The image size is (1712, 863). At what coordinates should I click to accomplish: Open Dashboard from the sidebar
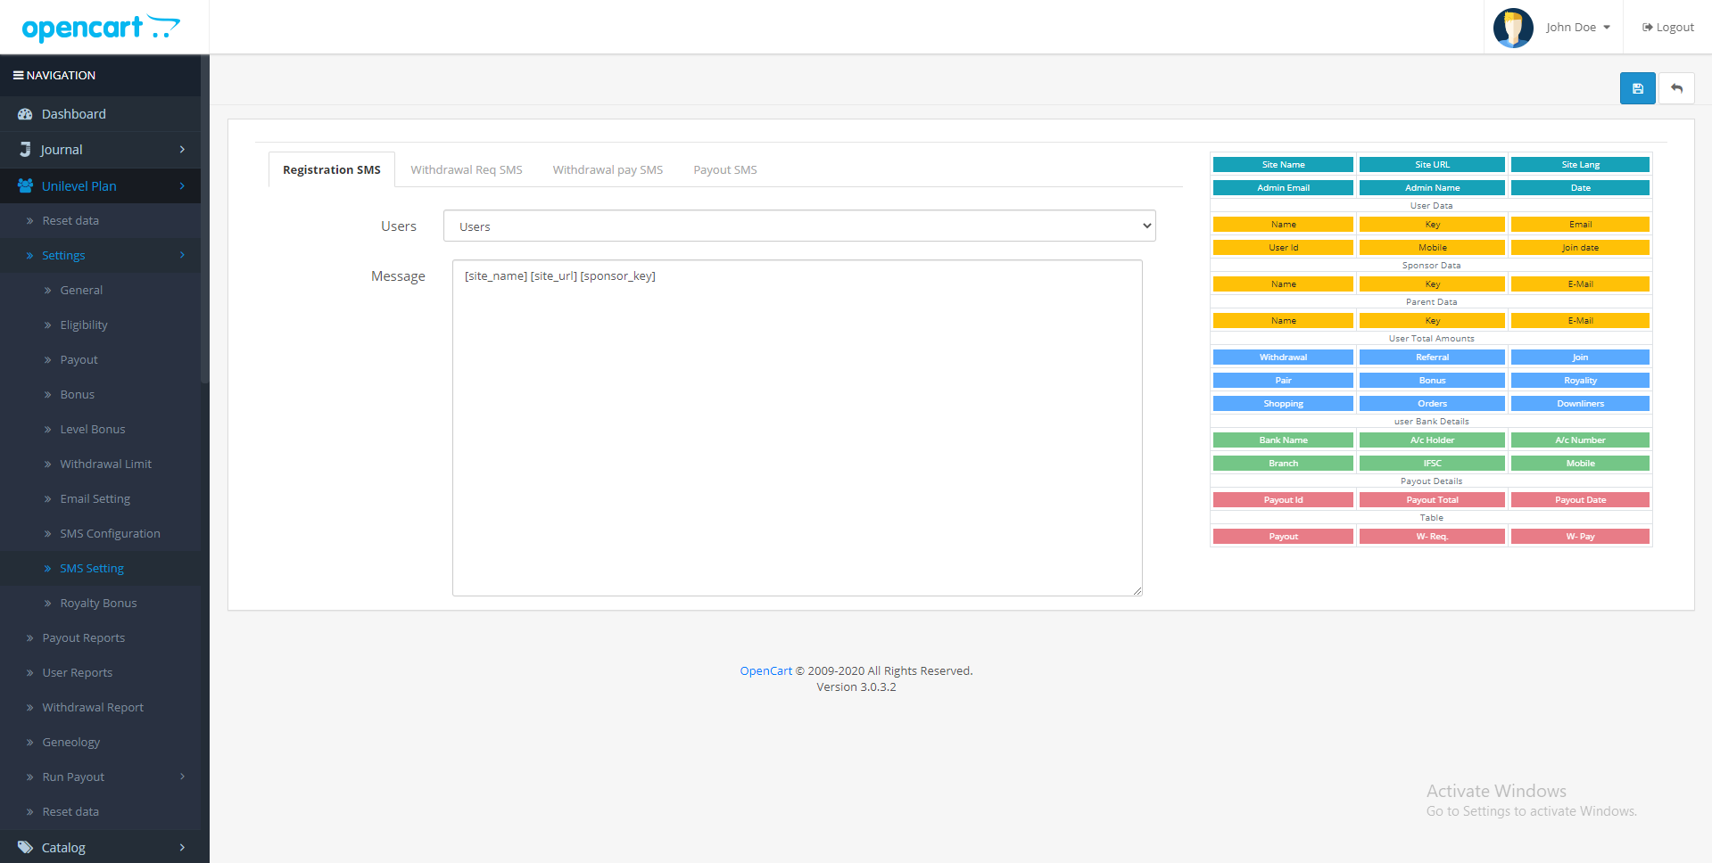point(73,114)
